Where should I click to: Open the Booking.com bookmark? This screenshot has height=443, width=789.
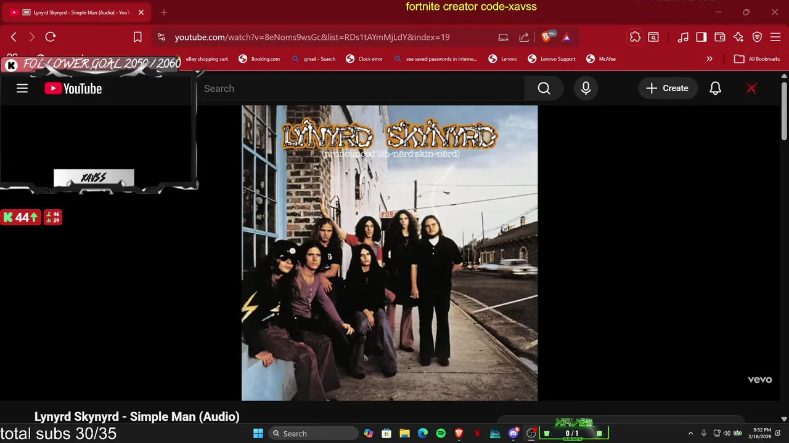click(x=260, y=59)
